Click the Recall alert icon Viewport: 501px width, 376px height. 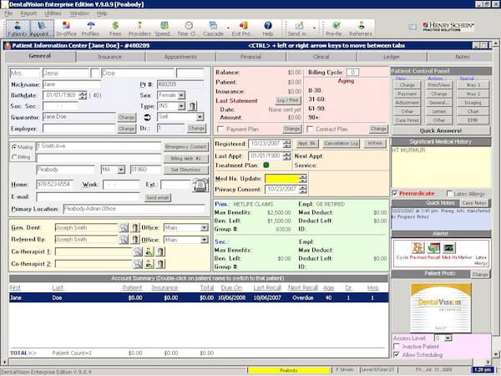[433, 248]
